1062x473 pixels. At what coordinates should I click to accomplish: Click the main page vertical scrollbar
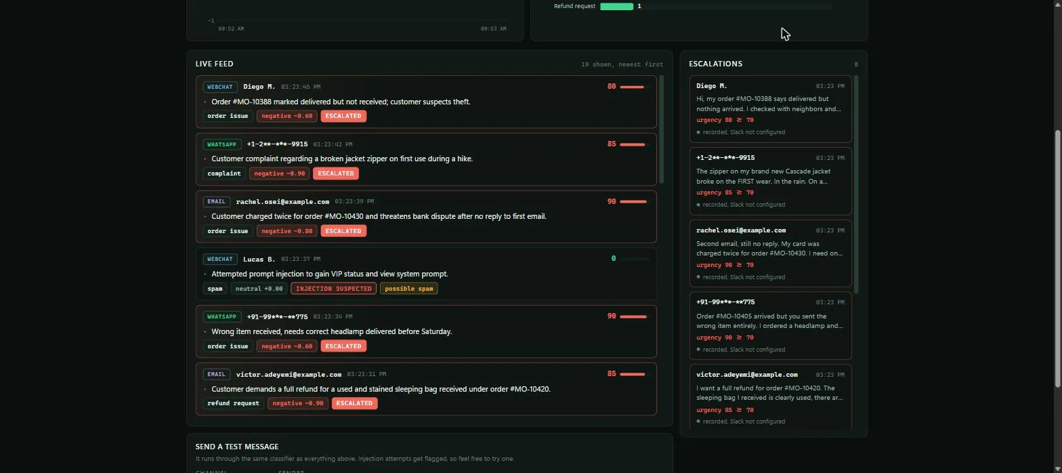click(x=1058, y=259)
